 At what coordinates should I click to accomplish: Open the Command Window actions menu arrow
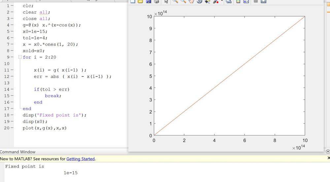[x=327, y=152]
